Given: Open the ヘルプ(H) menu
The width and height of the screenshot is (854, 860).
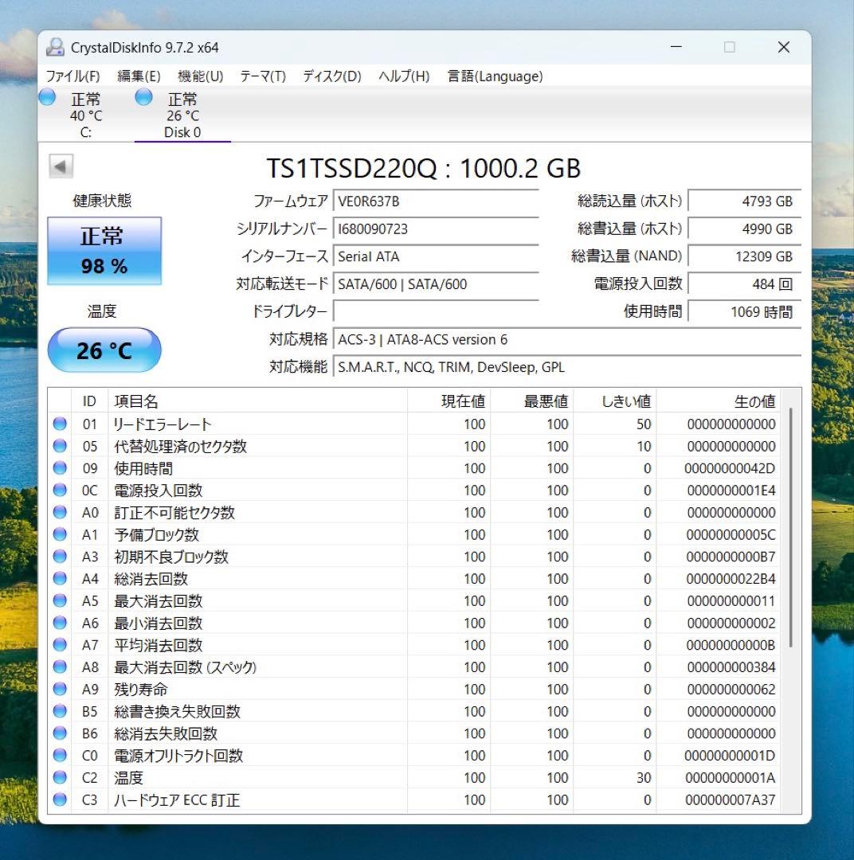Looking at the screenshot, I should point(404,76).
